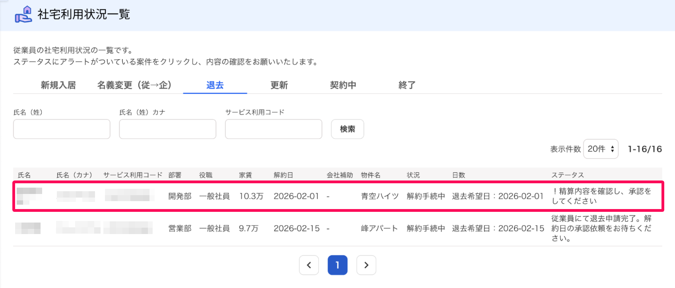
Task: Click cancellation date 2026-02-15
Action: click(297, 228)
